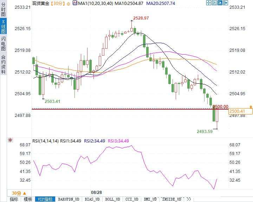Click the RSI1:34.49 value
253x202 pixels.
click(71, 141)
